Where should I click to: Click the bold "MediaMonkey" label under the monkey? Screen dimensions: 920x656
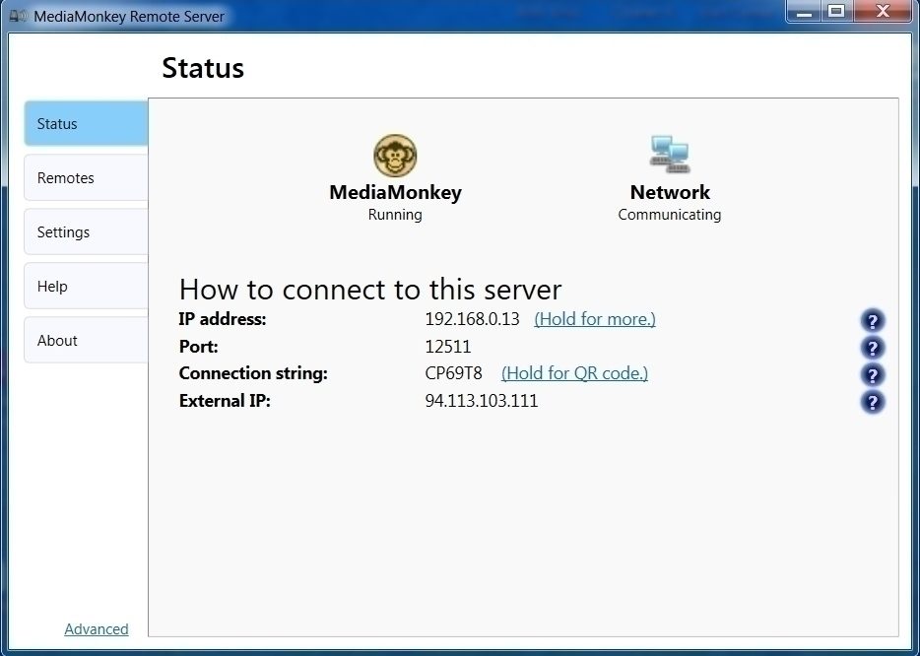pos(395,192)
